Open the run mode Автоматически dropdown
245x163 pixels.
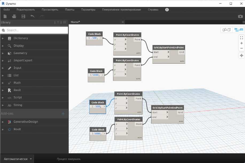[17, 159]
